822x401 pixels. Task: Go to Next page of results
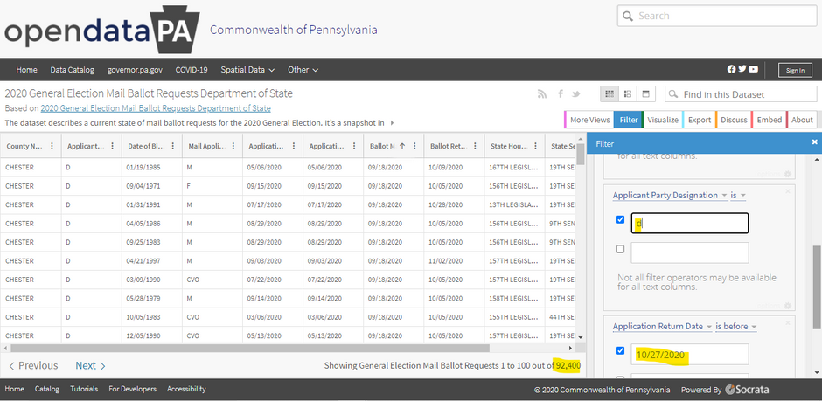pyautogui.click(x=90, y=365)
